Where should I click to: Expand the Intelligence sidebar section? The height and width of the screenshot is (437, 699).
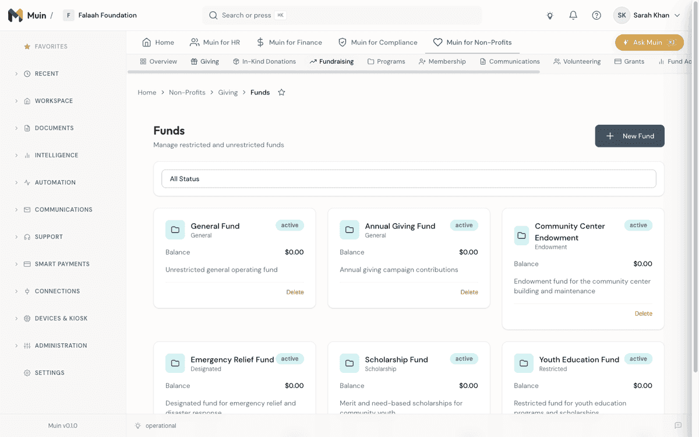click(x=16, y=156)
